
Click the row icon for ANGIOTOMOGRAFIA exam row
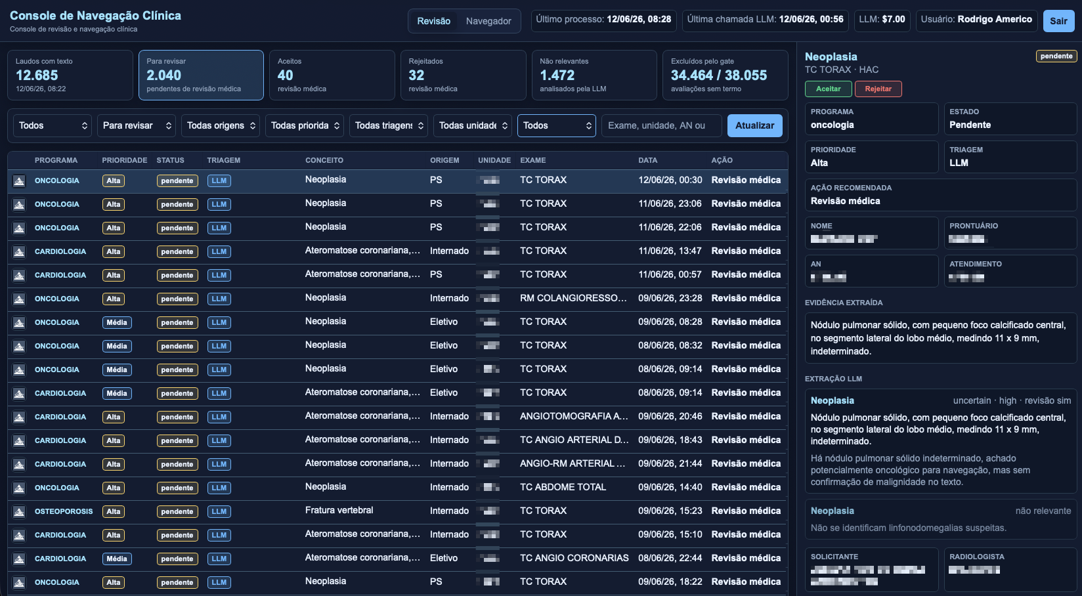[19, 417]
